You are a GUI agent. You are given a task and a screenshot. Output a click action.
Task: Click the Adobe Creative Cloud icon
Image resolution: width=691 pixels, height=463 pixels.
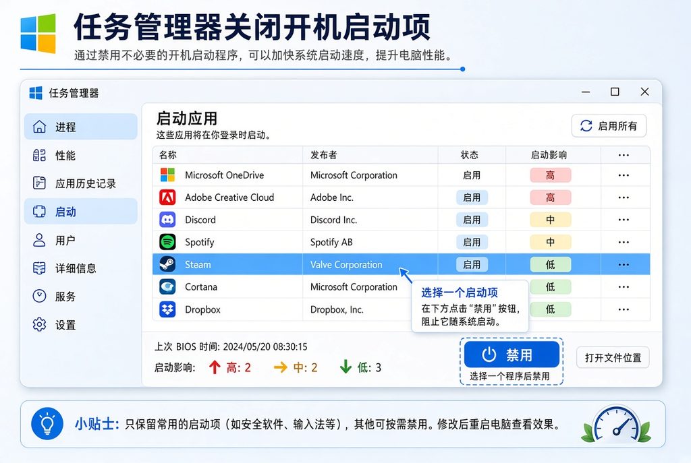click(167, 197)
